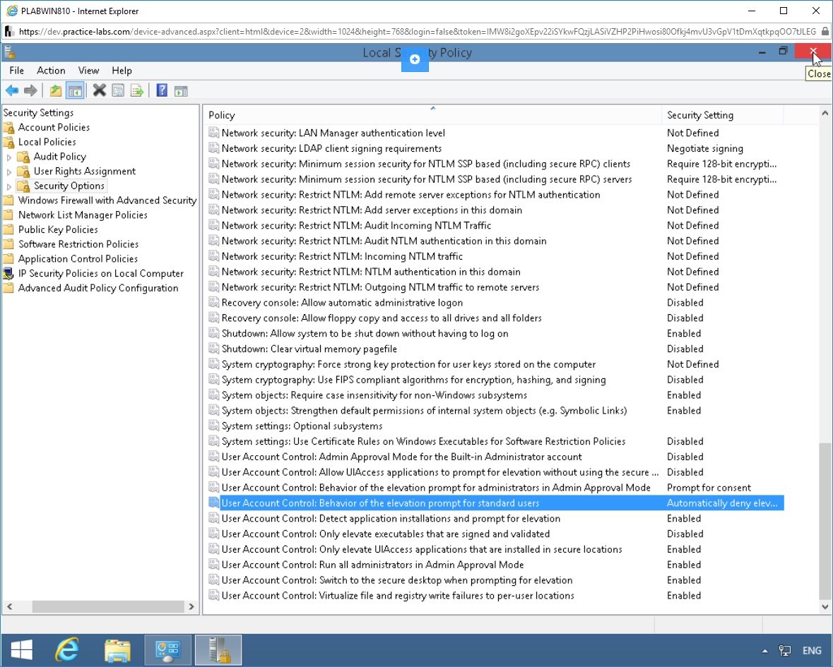
Task: Expand the Audit Policy tree node
Action: click(x=9, y=157)
